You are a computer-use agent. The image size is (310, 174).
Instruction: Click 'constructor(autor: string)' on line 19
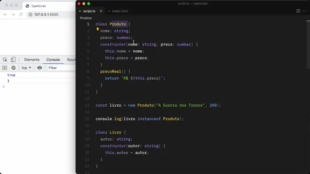click(x=131, y=146)
